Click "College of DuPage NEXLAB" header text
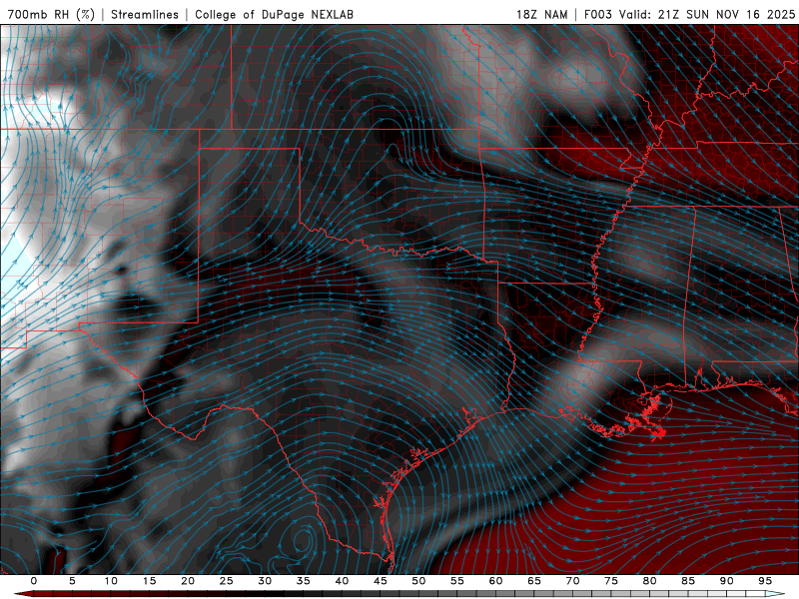 pyautogui.click(x=274, y=14)
